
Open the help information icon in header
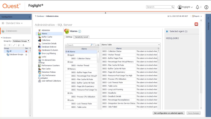(x=206, y=7)
